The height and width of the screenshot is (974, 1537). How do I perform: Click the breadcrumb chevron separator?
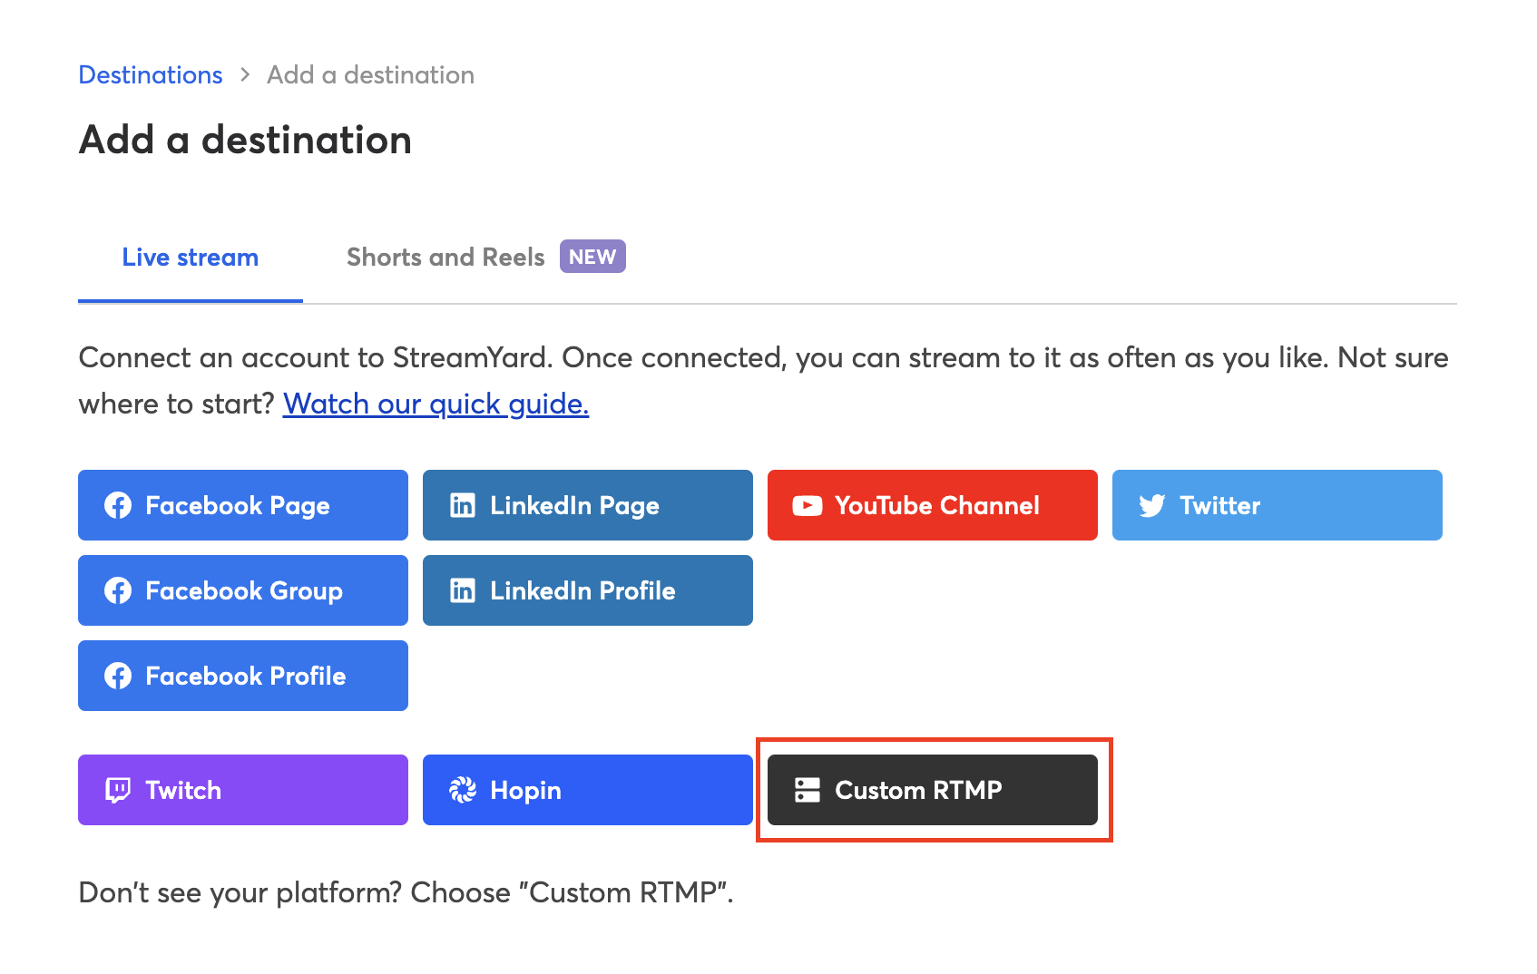tap(245, 75)
